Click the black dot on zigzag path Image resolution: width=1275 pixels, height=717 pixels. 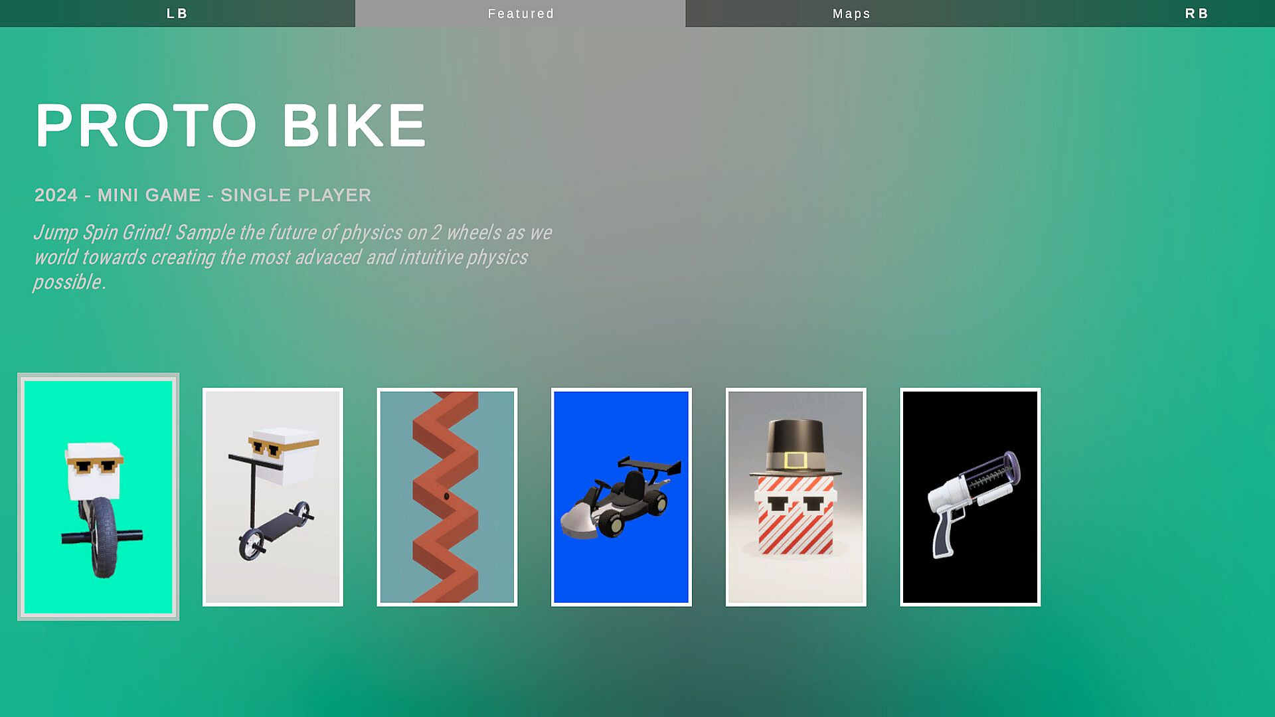pyautogui.click(x=446, y=496)
